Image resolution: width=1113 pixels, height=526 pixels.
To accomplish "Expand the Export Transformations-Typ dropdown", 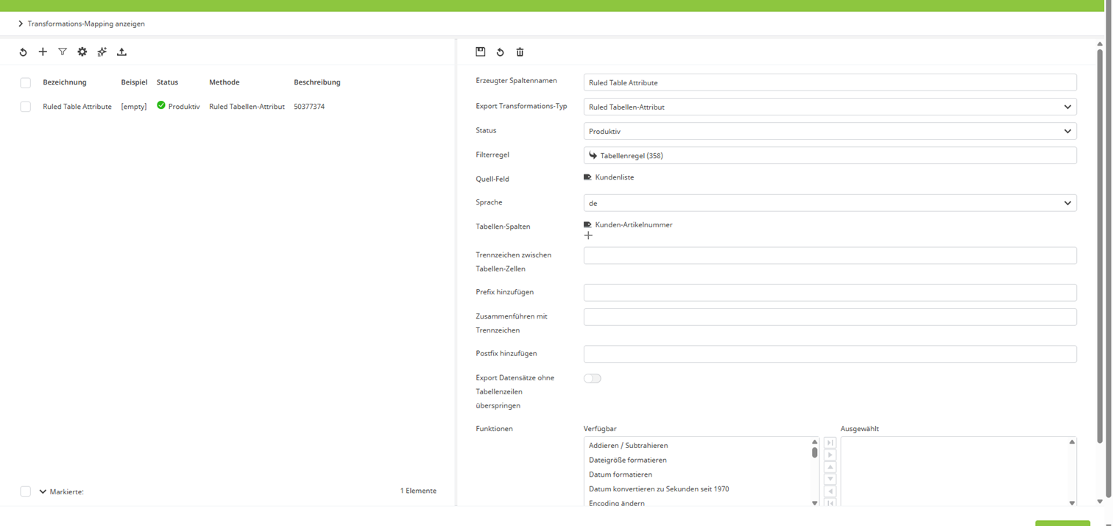I will coord(829,107).
